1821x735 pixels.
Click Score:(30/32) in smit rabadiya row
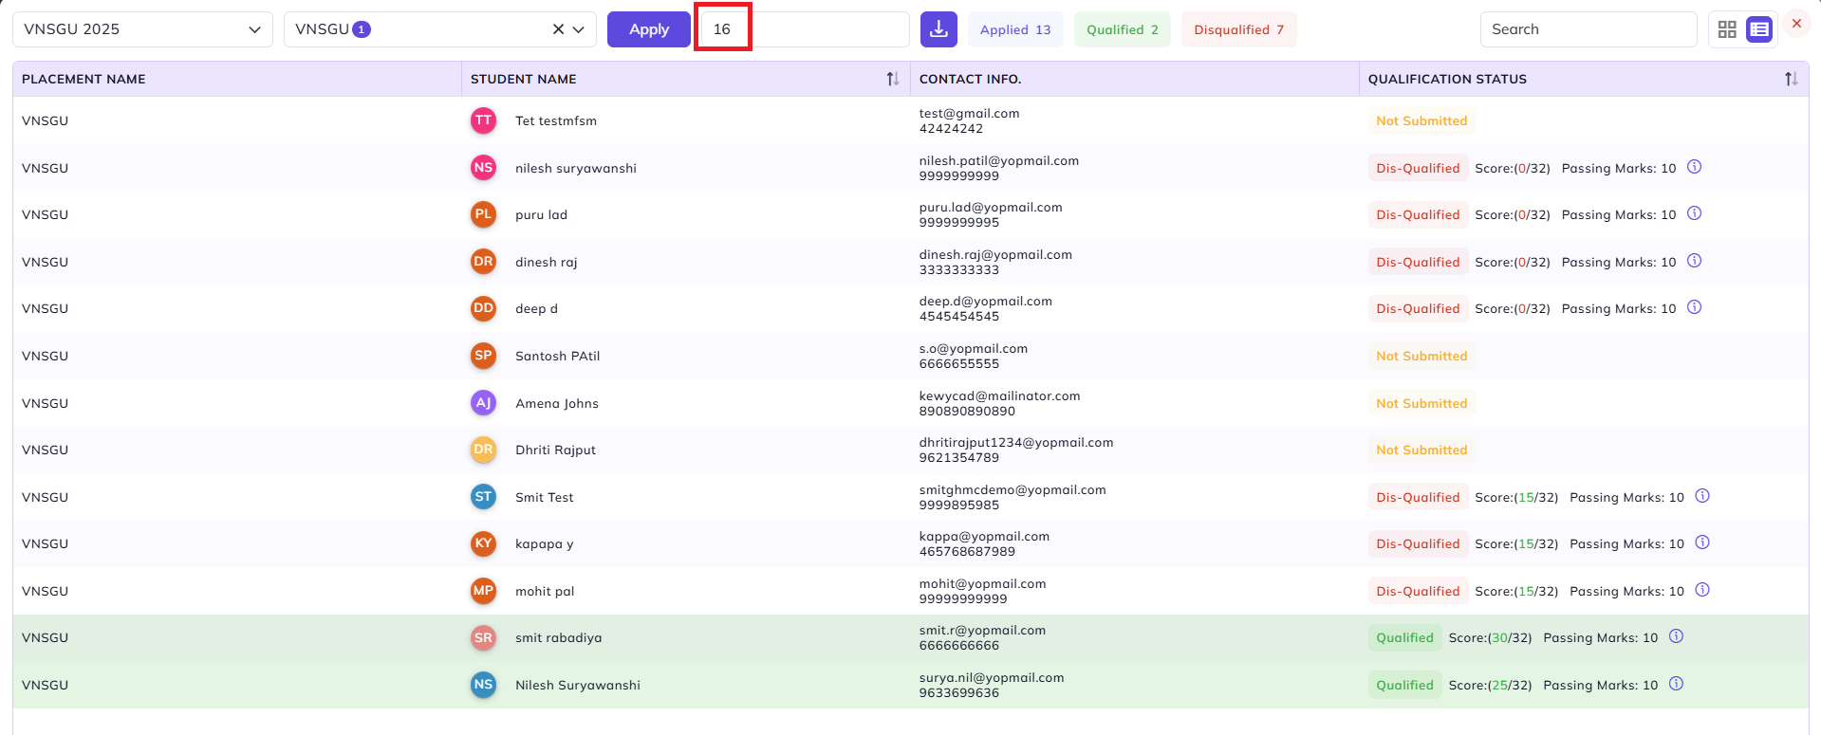1490,637
